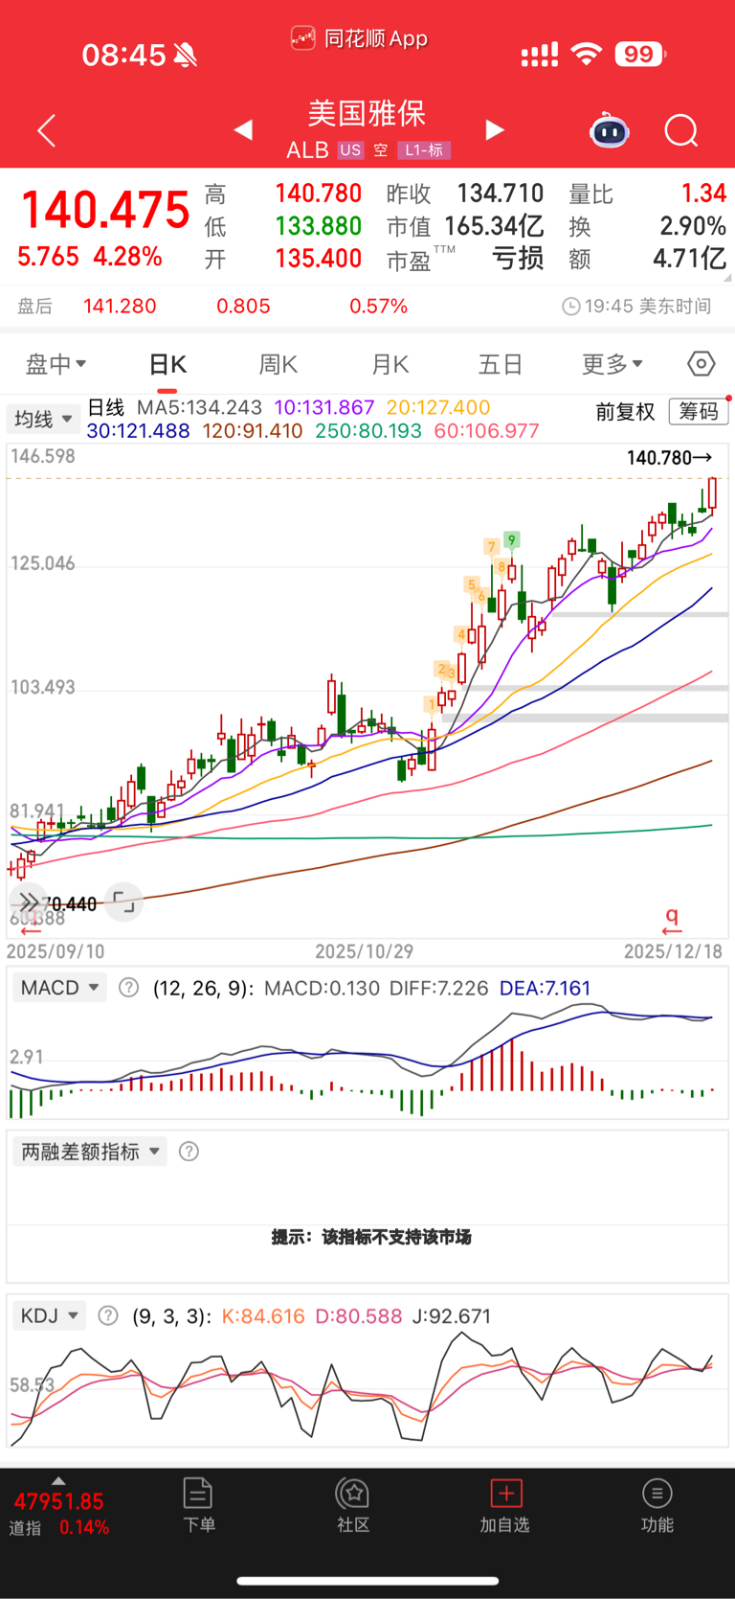735x1599 pixels.
Task: Select the 月K monthly chart tab
Action: pos(390,365)
